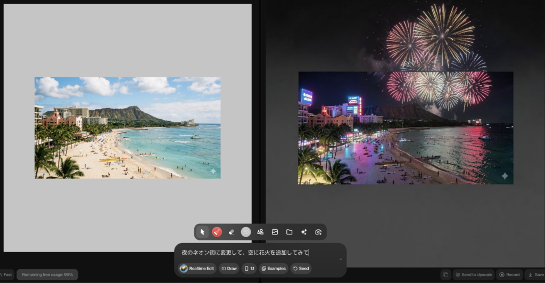Click the generated neon night fireworks image
The height and width of the screenshot is (283, 545).
(406, 128)
